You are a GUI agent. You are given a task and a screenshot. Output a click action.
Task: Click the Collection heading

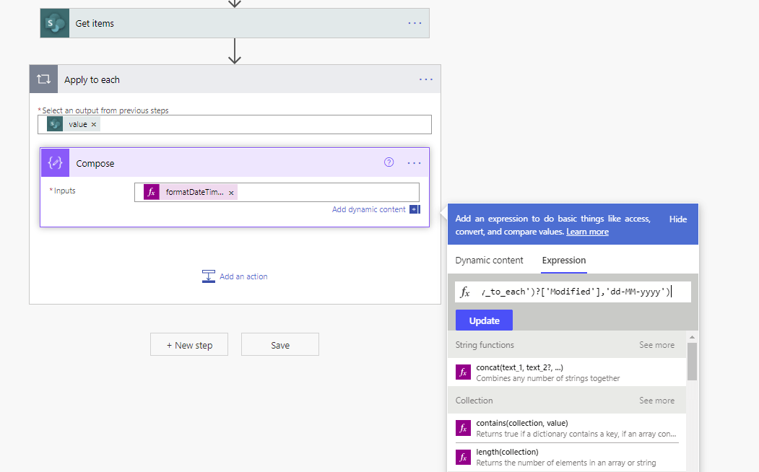tap(474, 401)
